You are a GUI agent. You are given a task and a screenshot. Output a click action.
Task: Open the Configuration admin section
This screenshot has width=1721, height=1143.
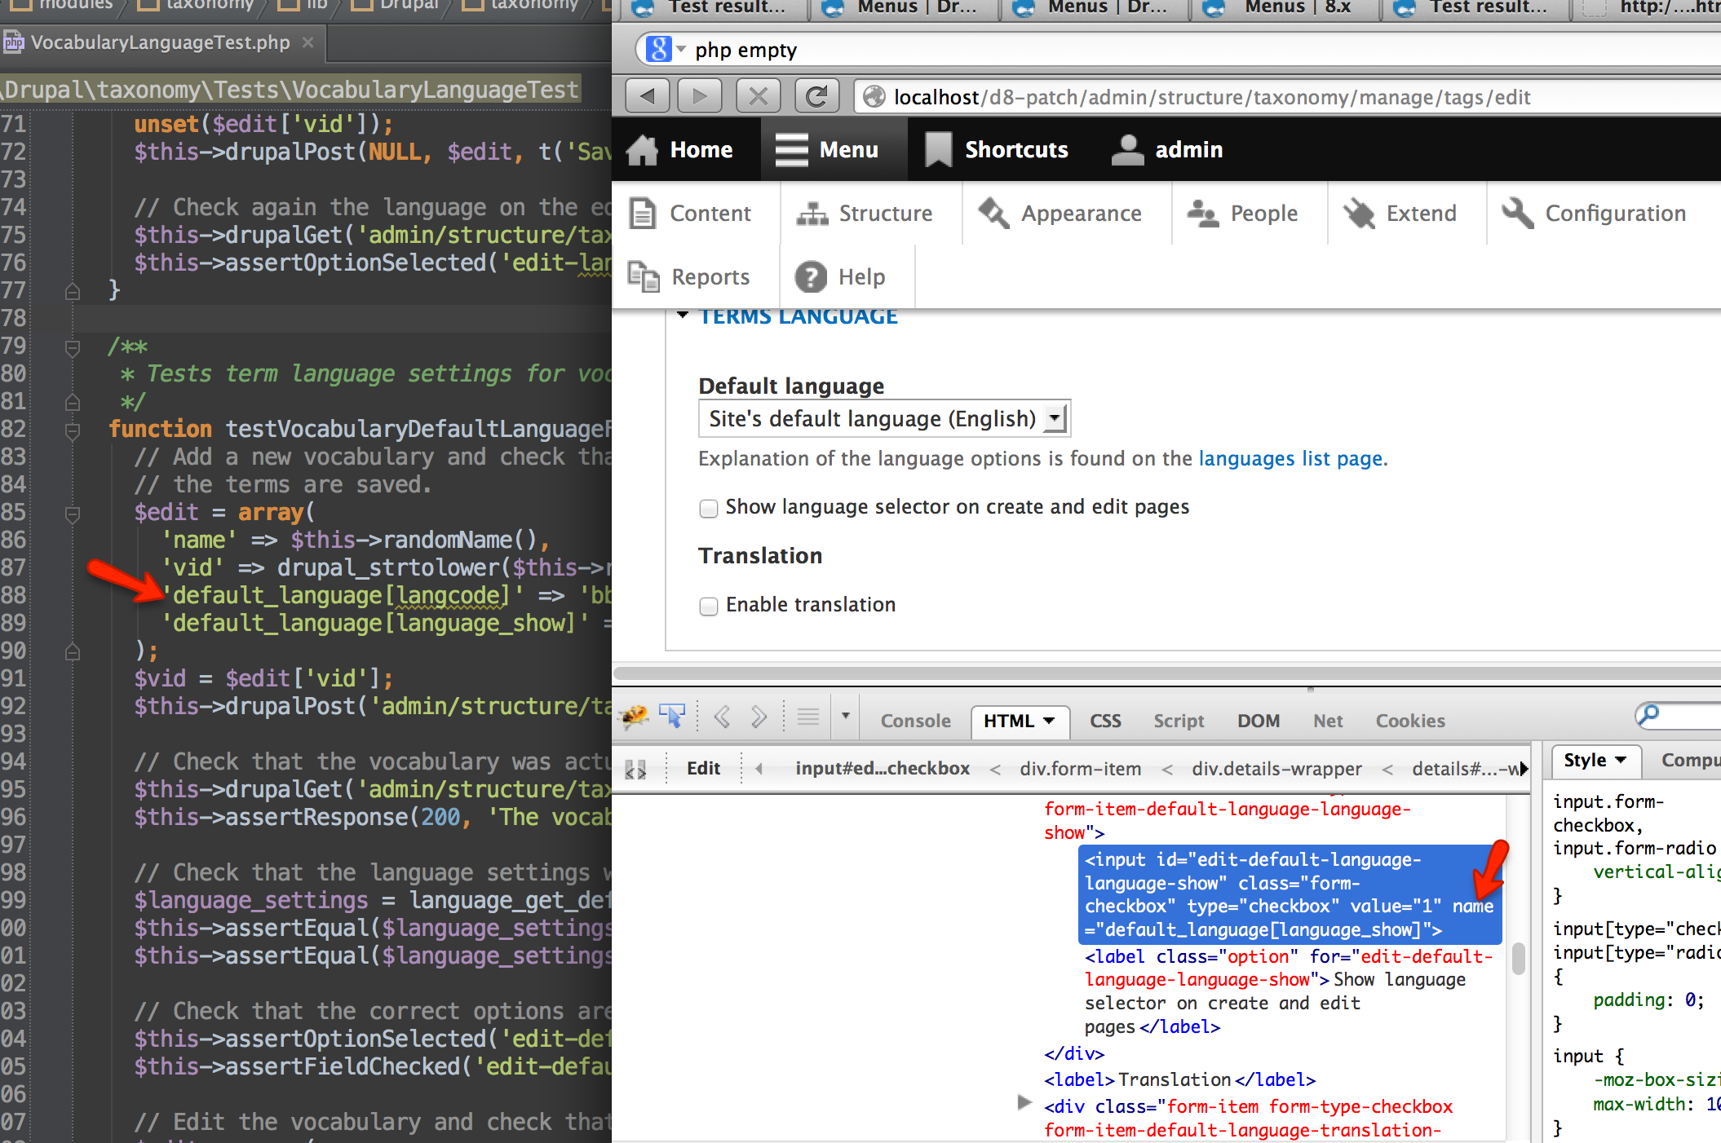coord(1594,214)
